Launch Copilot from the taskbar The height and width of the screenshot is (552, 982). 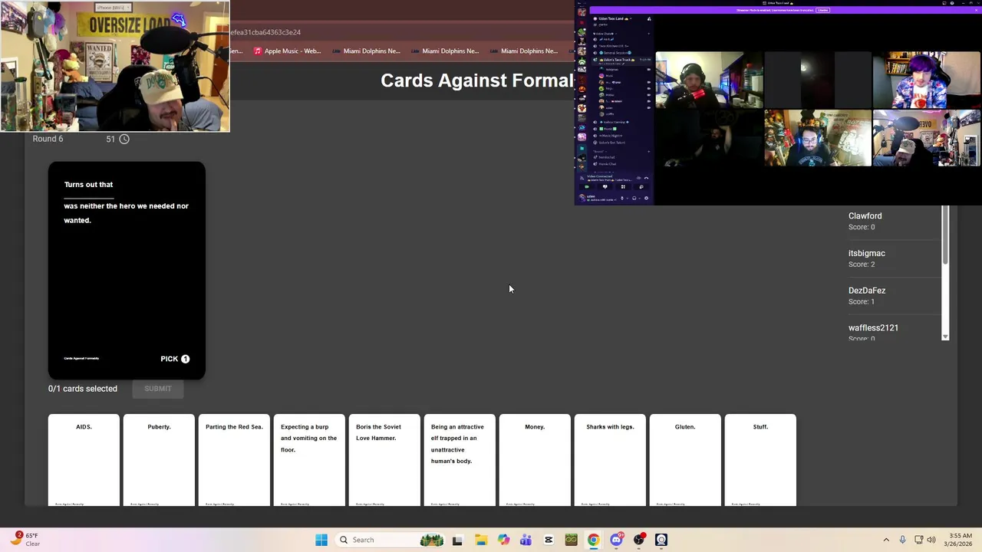[x=503, y=540]
